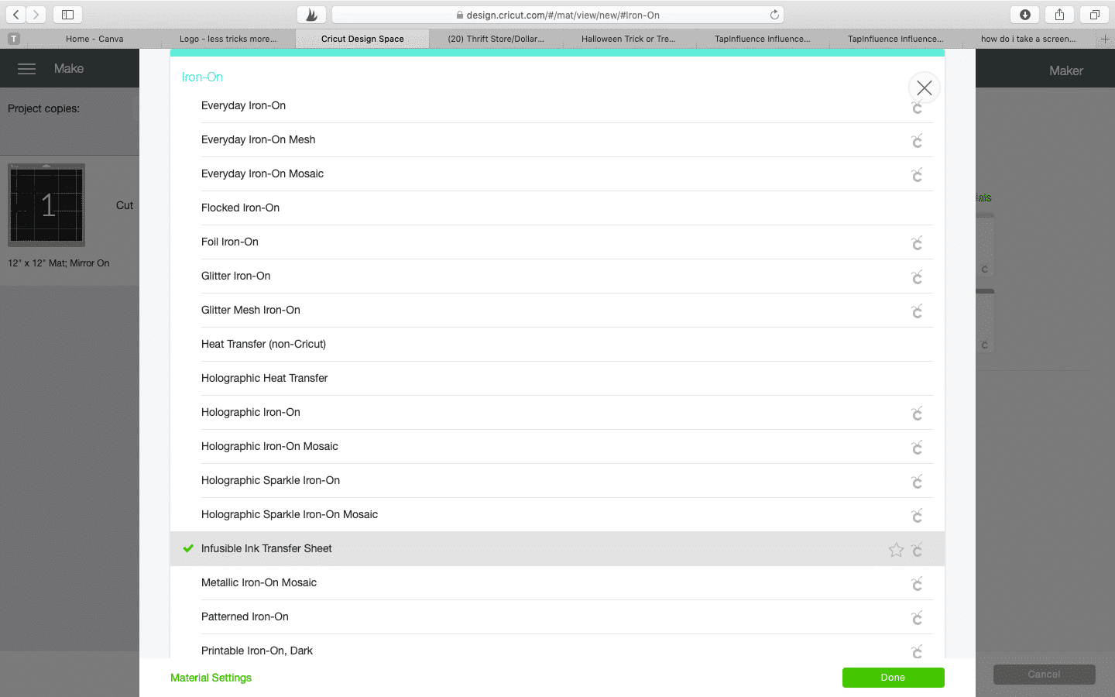Select mat 1 thumbnail preview

(46, 205)
